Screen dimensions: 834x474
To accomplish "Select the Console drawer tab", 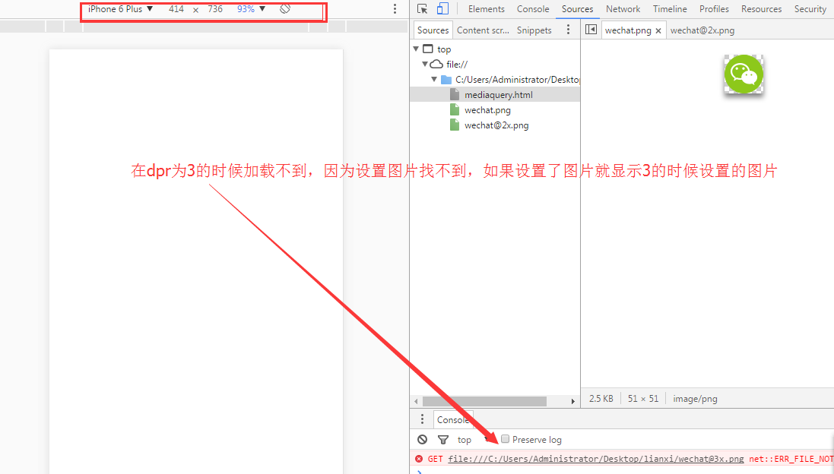I will [x=453, y=420].
